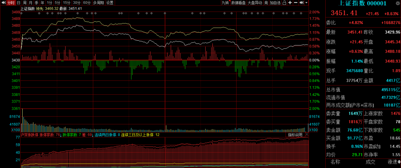Click the collapse arrow icon left of 分时

tap(3, 3)
